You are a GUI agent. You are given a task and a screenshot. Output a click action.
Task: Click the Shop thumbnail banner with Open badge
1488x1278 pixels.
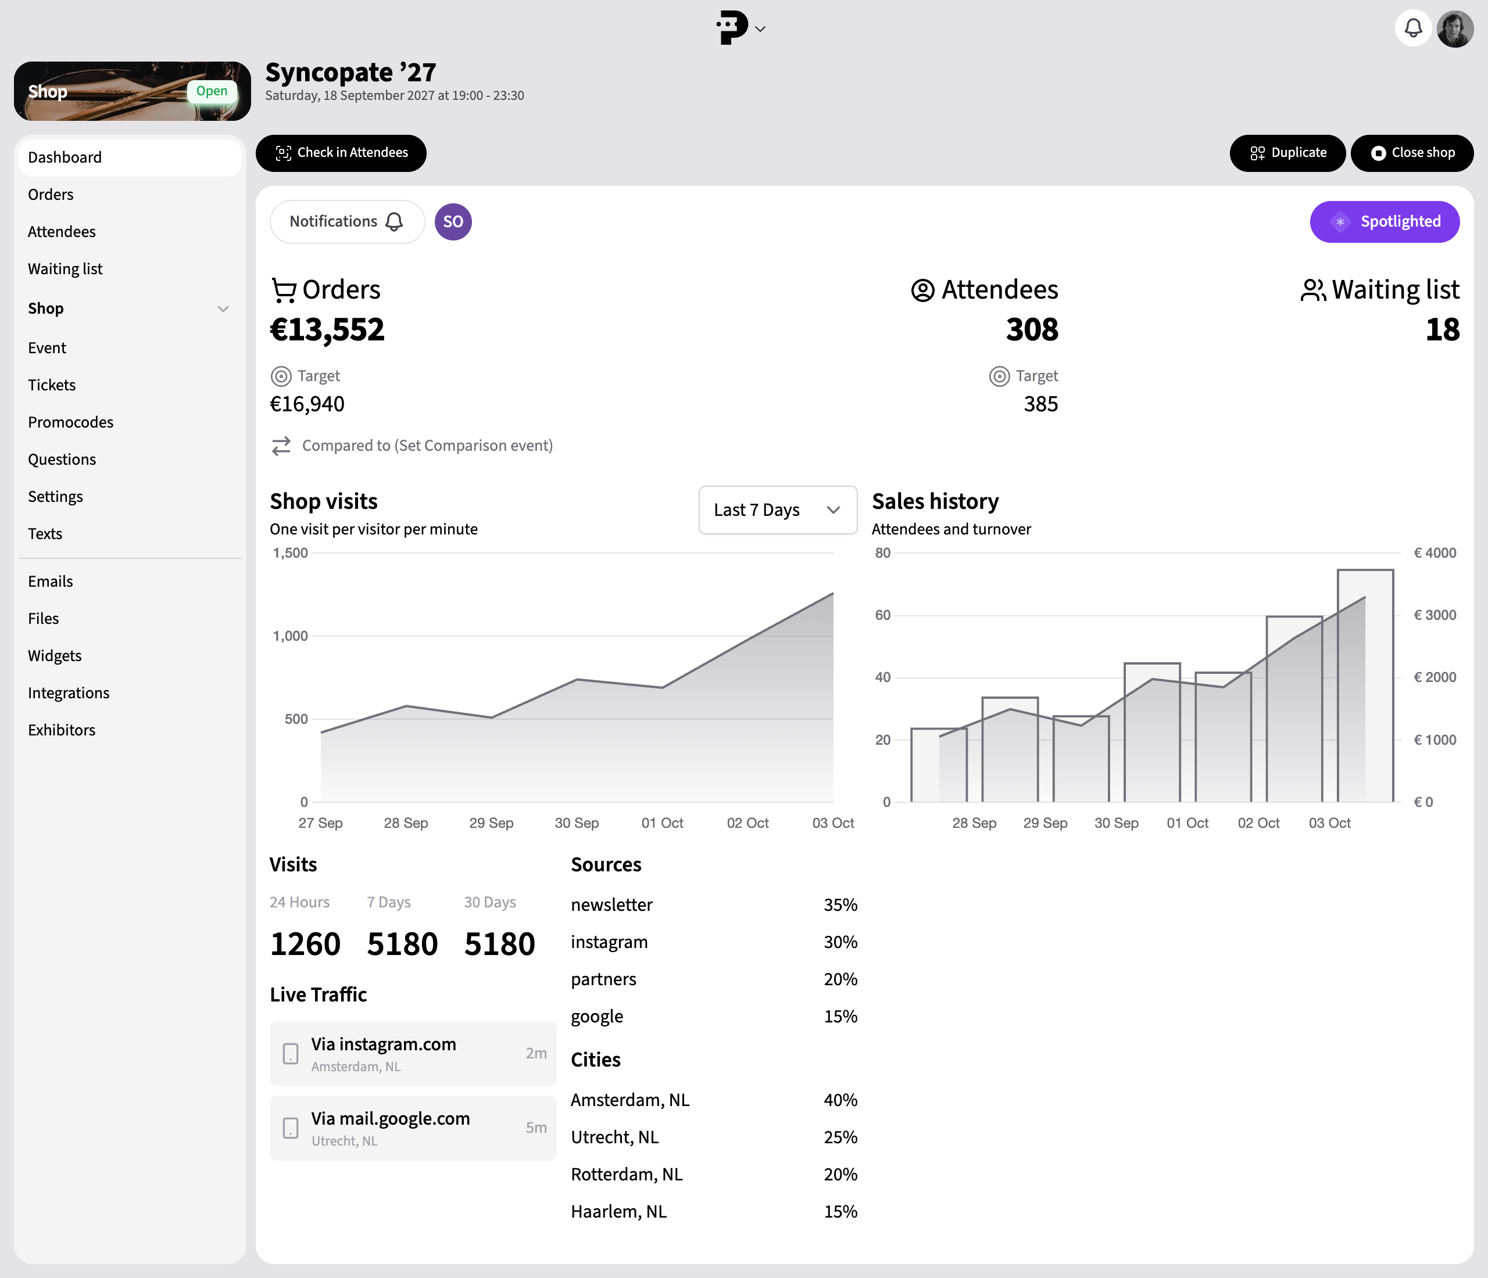tap(132, 91)
